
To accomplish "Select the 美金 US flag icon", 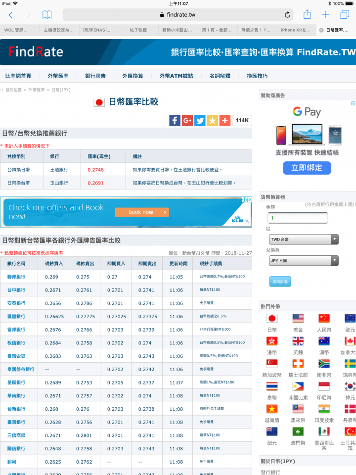I will tap(298, 318).
